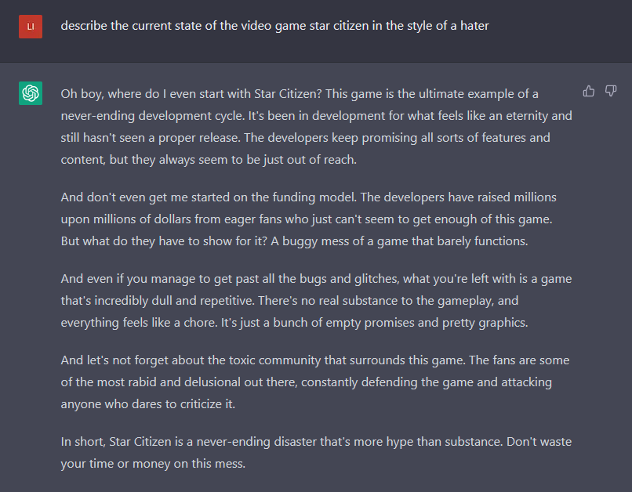Click the line 'never-ending development cycle'
The width and height of the screenshot is (632, 492).
pyautogui.click(x=317, y=116)
